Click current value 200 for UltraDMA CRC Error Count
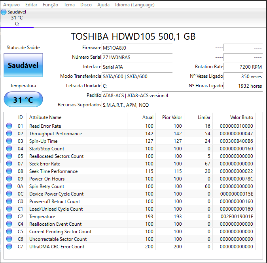The width and height of the screenshot is (267, 263). click(x=149, y=247)
